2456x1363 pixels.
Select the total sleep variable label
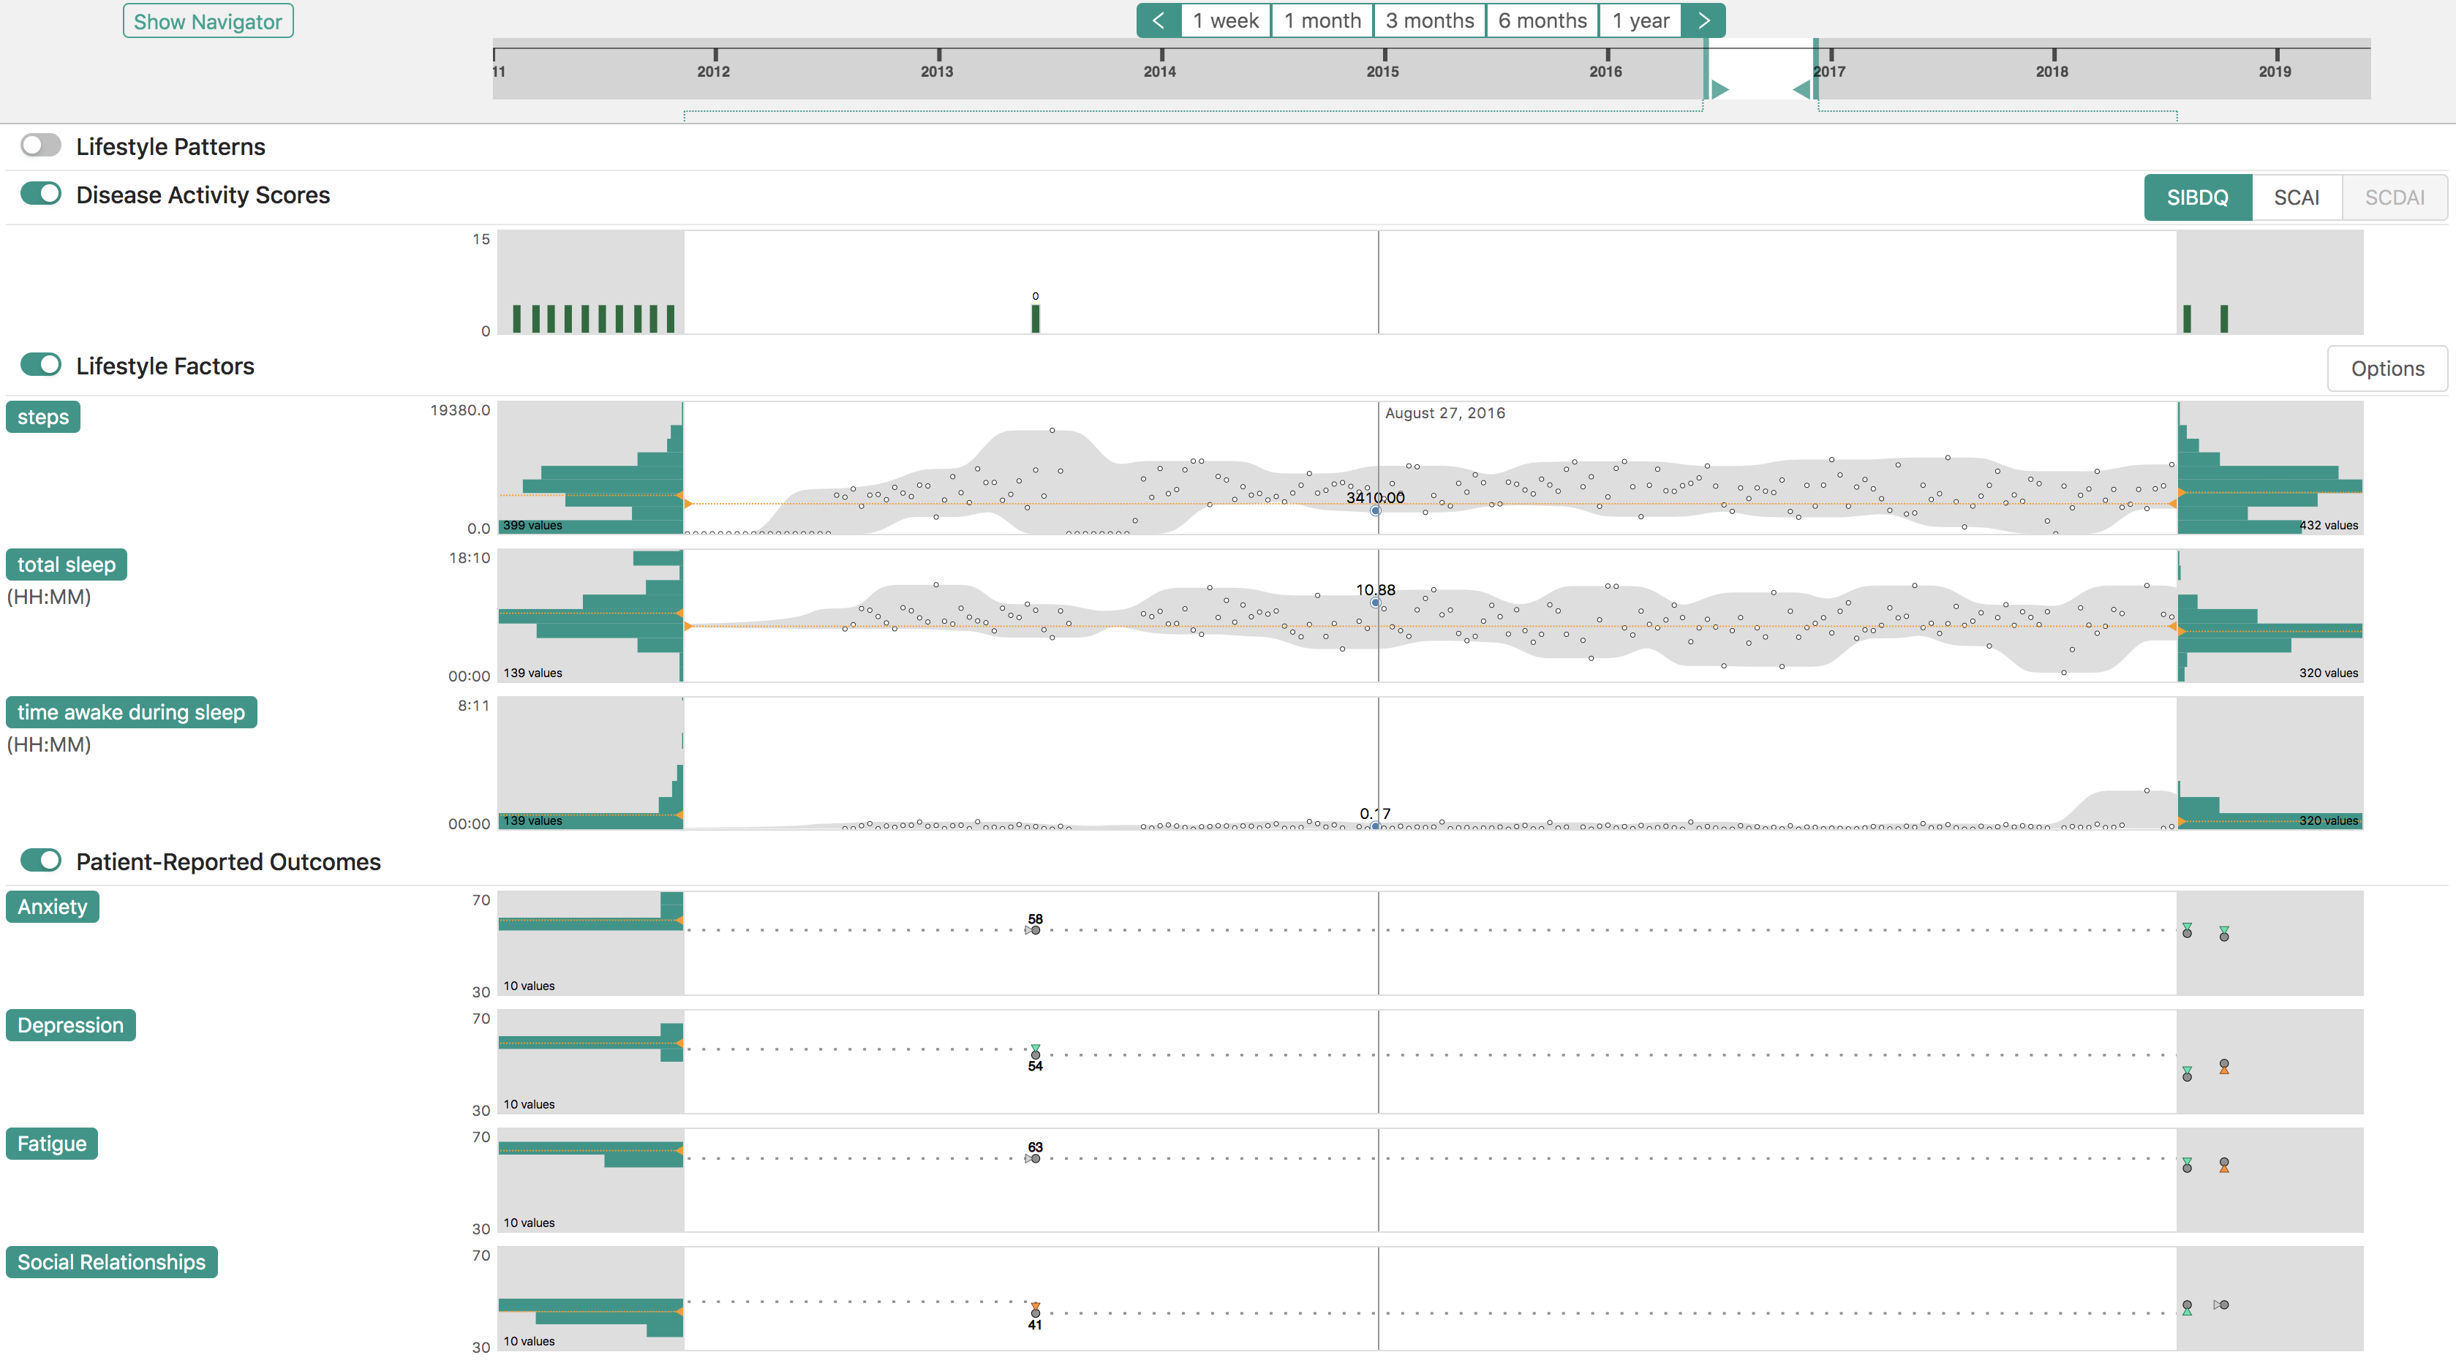(66, 565)
